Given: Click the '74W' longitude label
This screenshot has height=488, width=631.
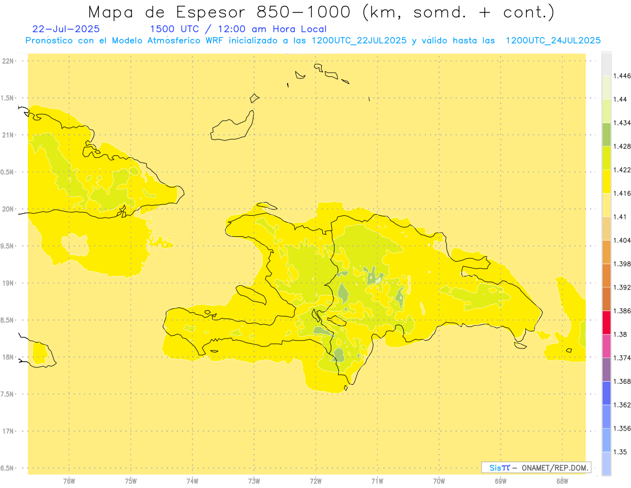Looking at the screenshot, I should tap(192, 481).
